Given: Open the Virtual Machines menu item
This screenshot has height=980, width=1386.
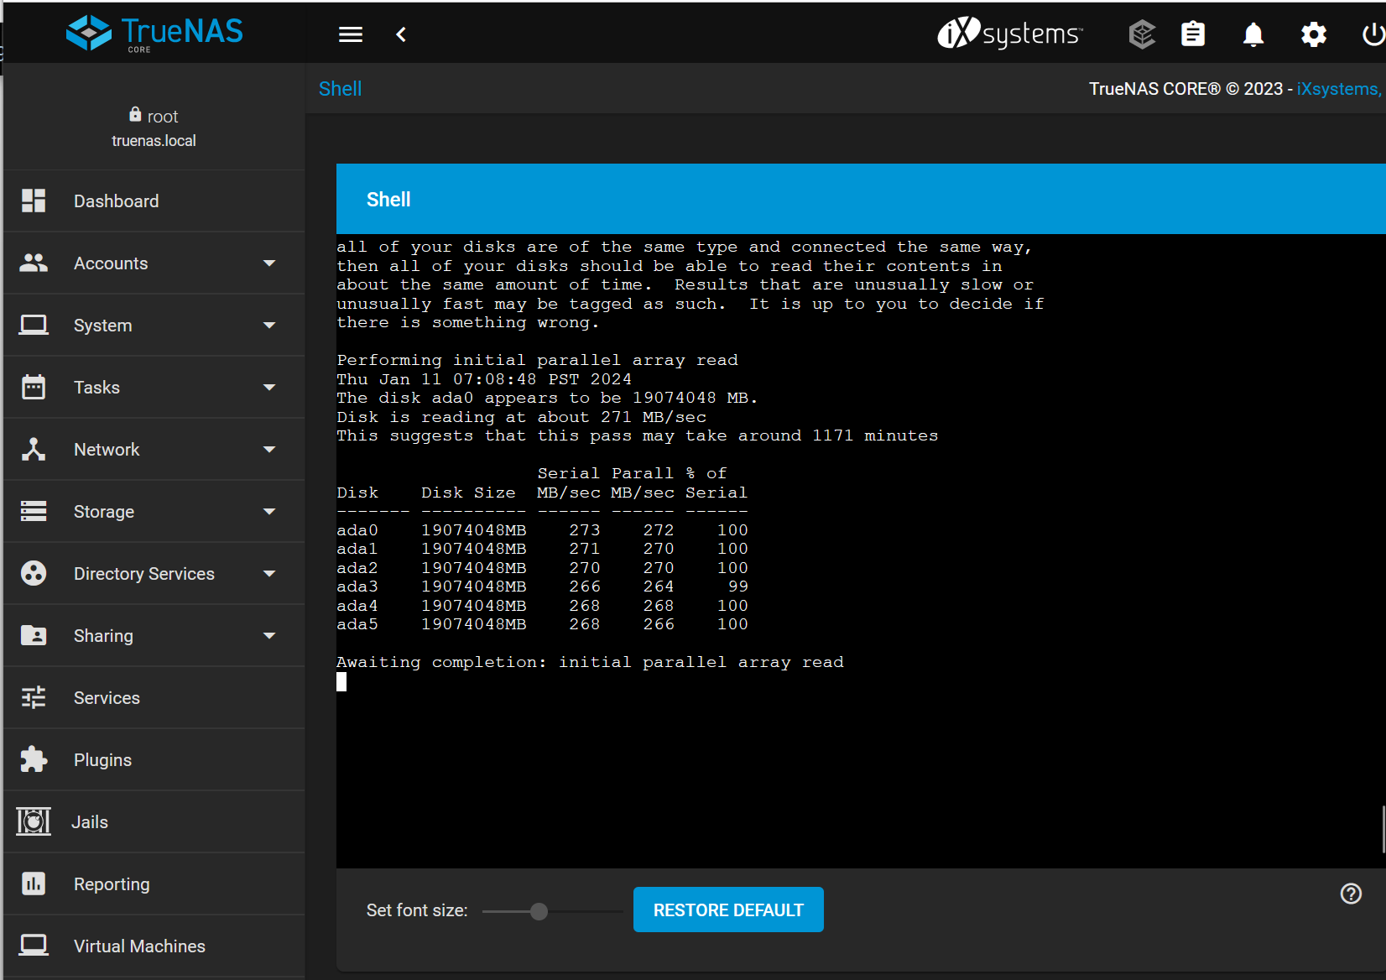Looking at the screenshot, I should click(x=154, y=946).
